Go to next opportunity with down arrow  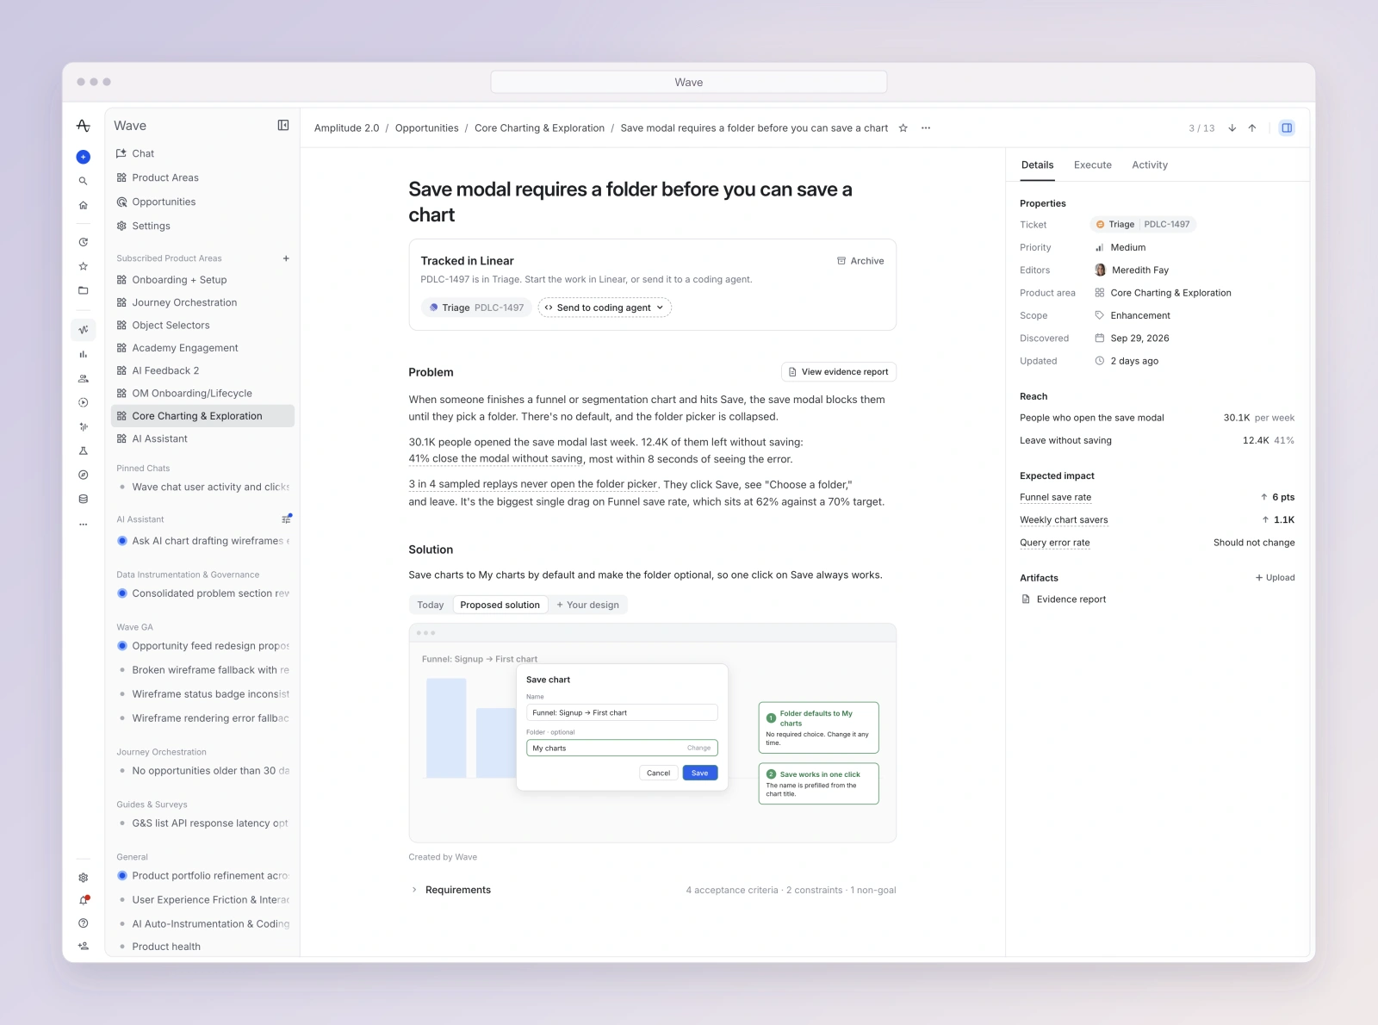point(1232,128)
